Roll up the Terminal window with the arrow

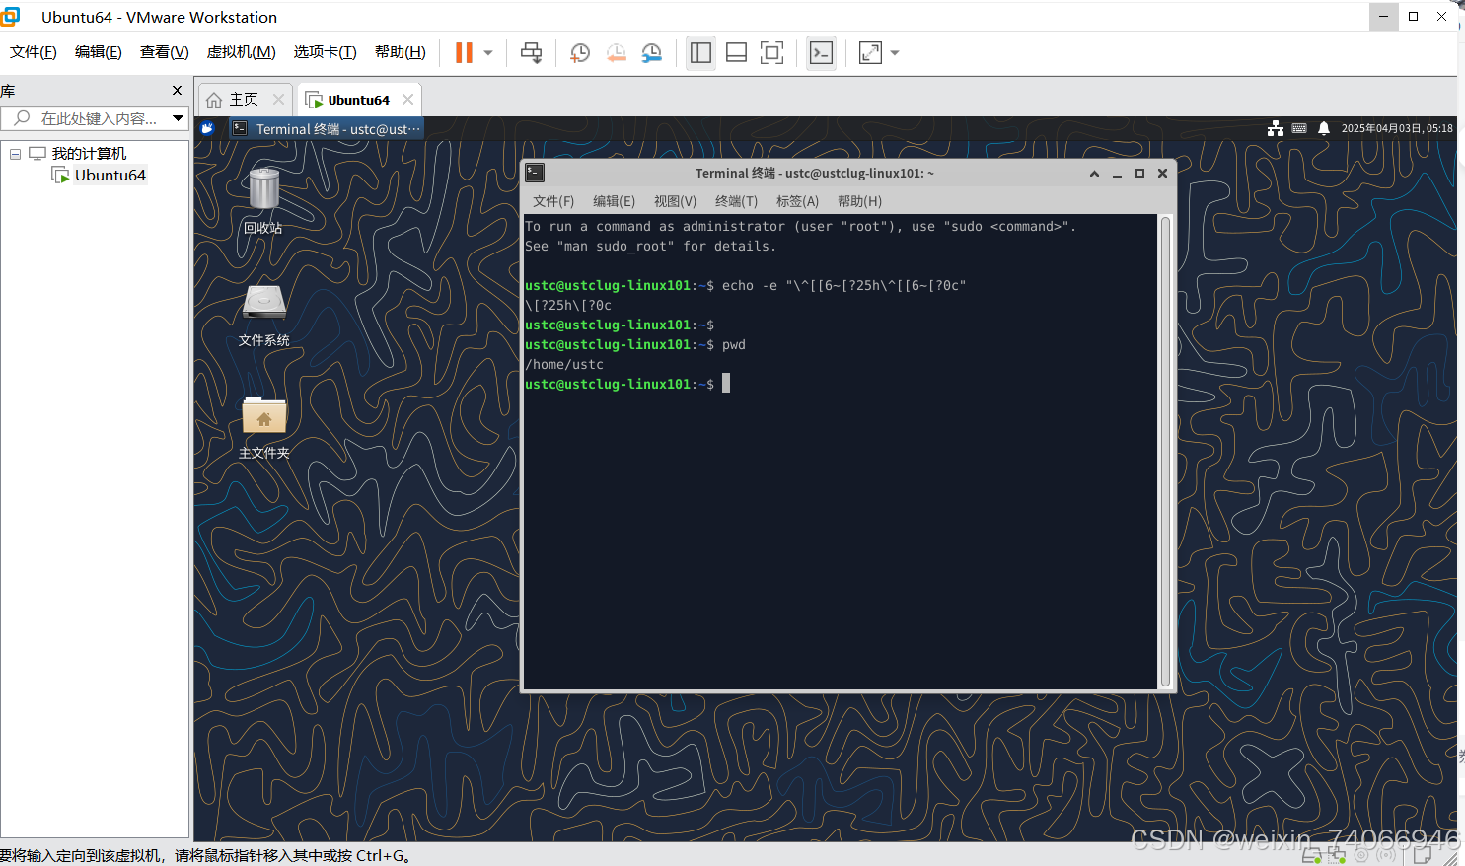pos(1094,173)
